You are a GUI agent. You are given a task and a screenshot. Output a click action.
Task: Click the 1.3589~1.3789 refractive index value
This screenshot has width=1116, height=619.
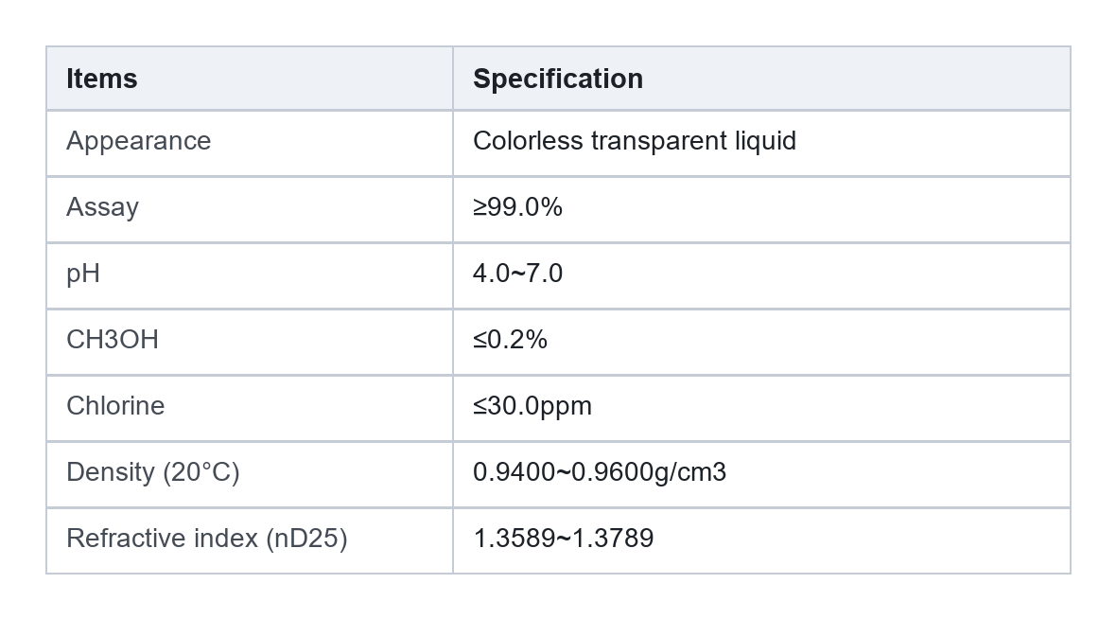point(563,539)
